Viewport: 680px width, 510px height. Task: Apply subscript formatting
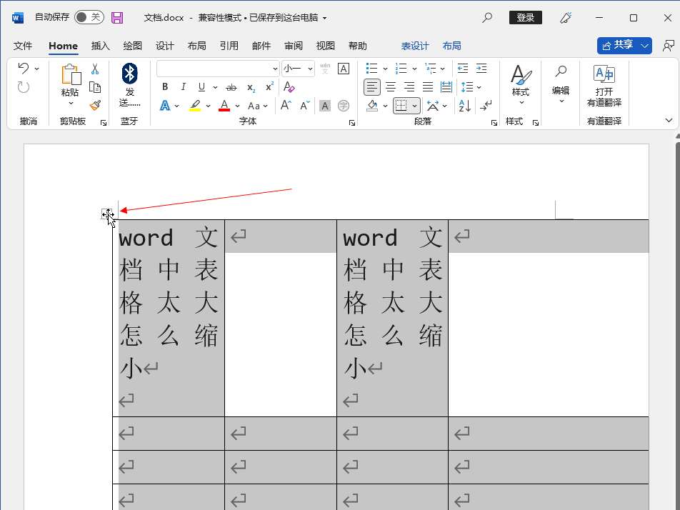[251, 88]
